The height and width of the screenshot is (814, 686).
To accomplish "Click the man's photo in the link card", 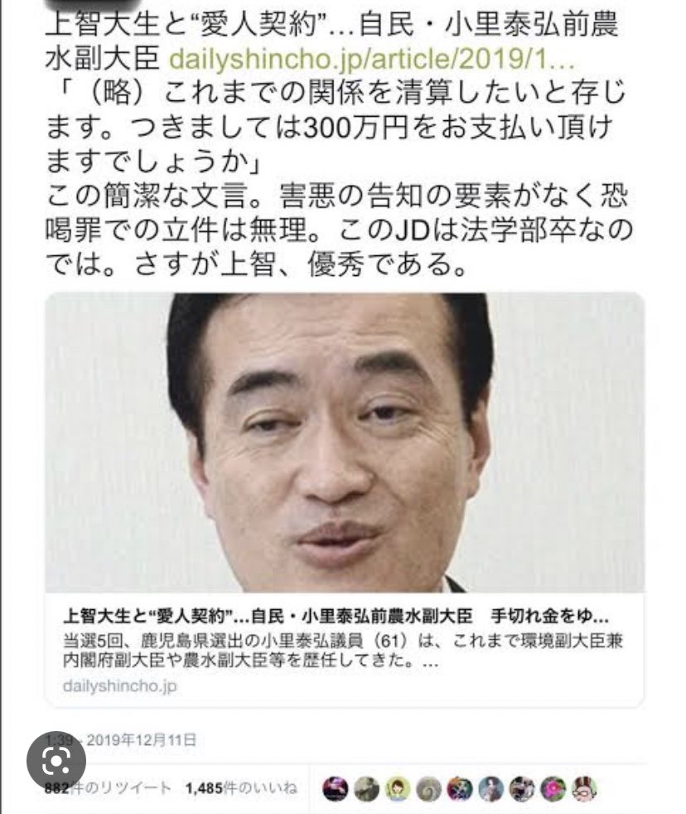I will click(345, 443).
